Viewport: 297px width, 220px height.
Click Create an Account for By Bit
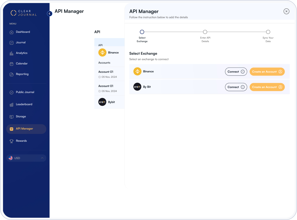point(267,87)
